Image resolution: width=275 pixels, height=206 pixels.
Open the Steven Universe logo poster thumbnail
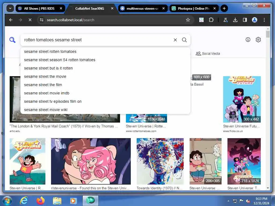tap(28, 161)
